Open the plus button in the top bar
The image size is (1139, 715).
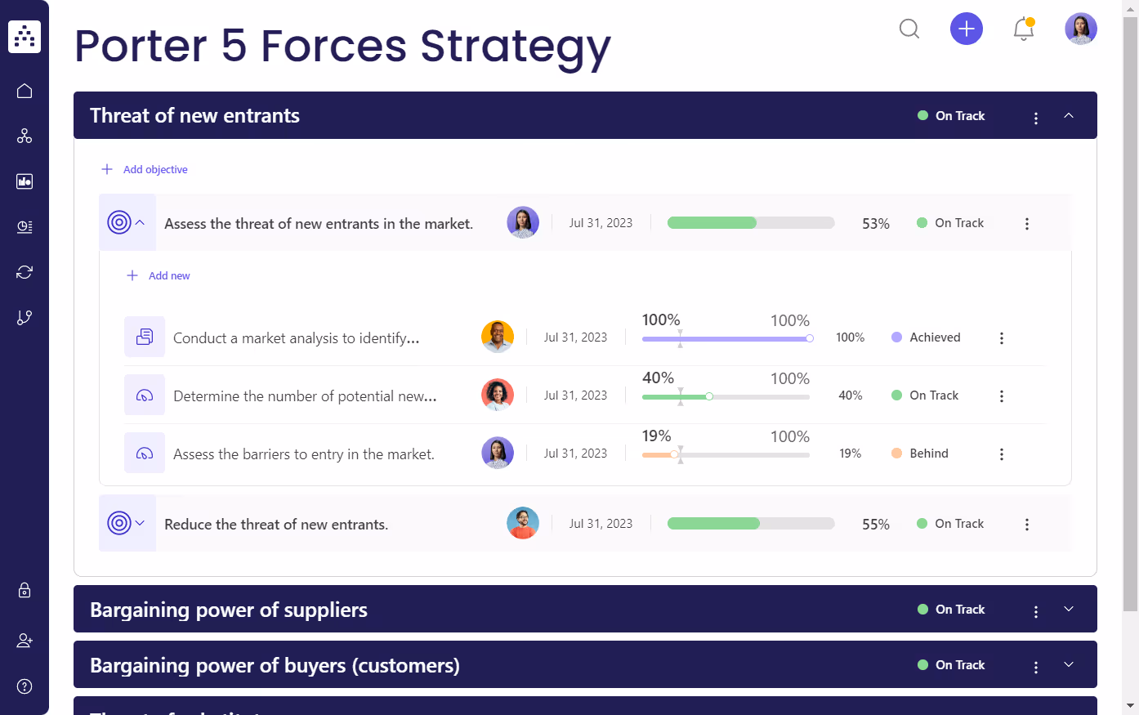click(x=967, y=29)
